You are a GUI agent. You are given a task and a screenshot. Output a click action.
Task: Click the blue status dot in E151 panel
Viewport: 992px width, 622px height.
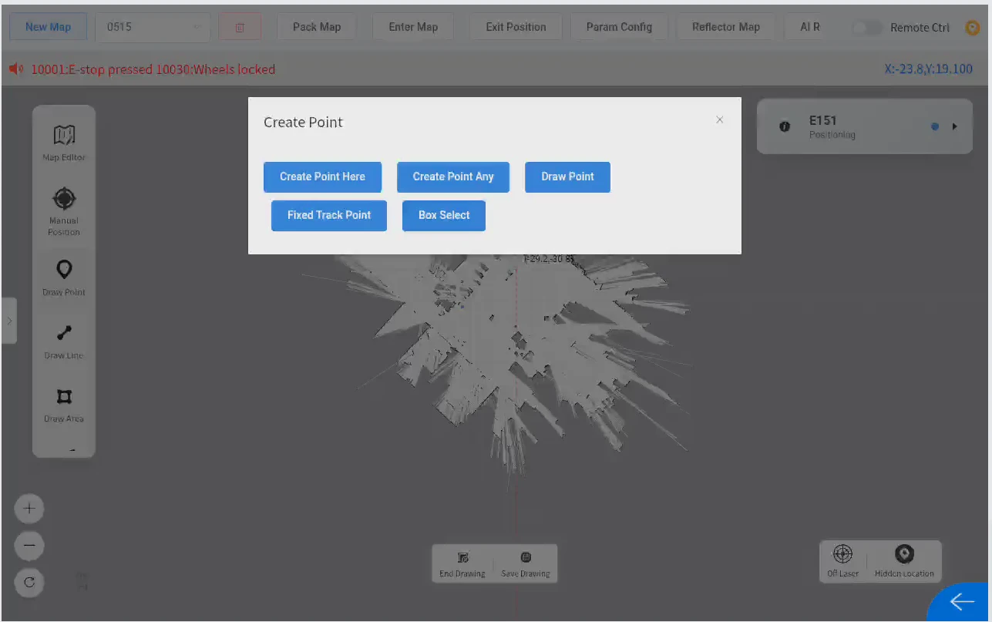click(935, 126)
